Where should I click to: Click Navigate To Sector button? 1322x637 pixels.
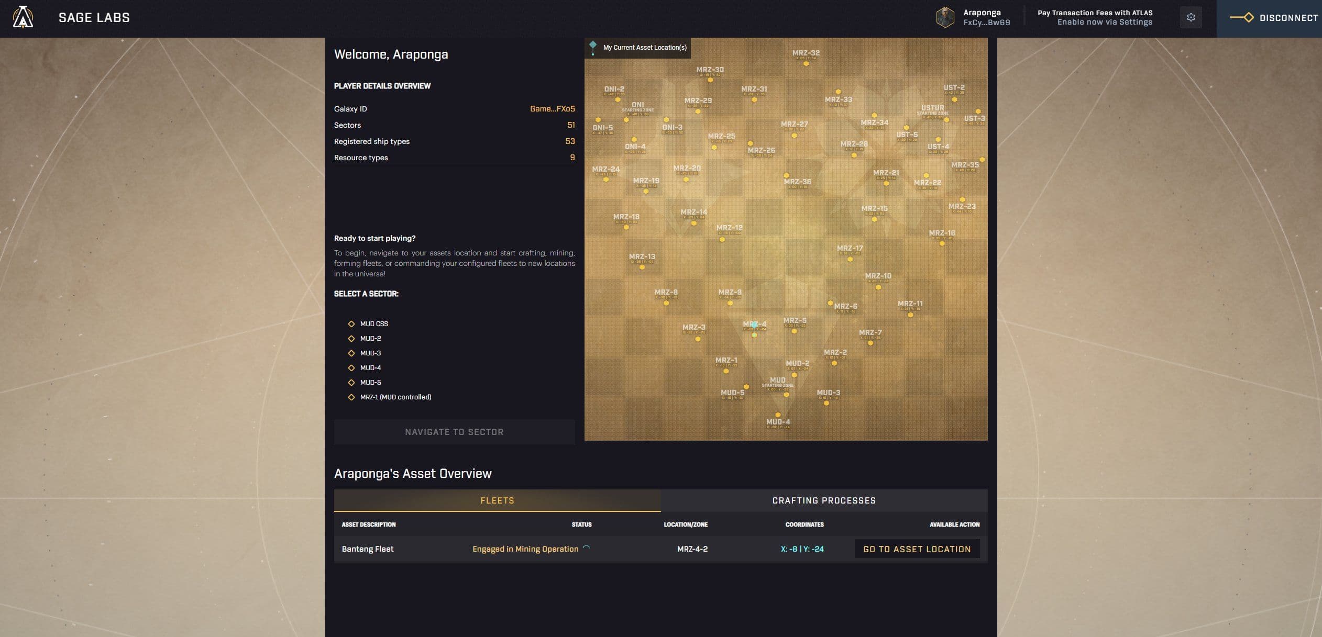click(454, 432)
